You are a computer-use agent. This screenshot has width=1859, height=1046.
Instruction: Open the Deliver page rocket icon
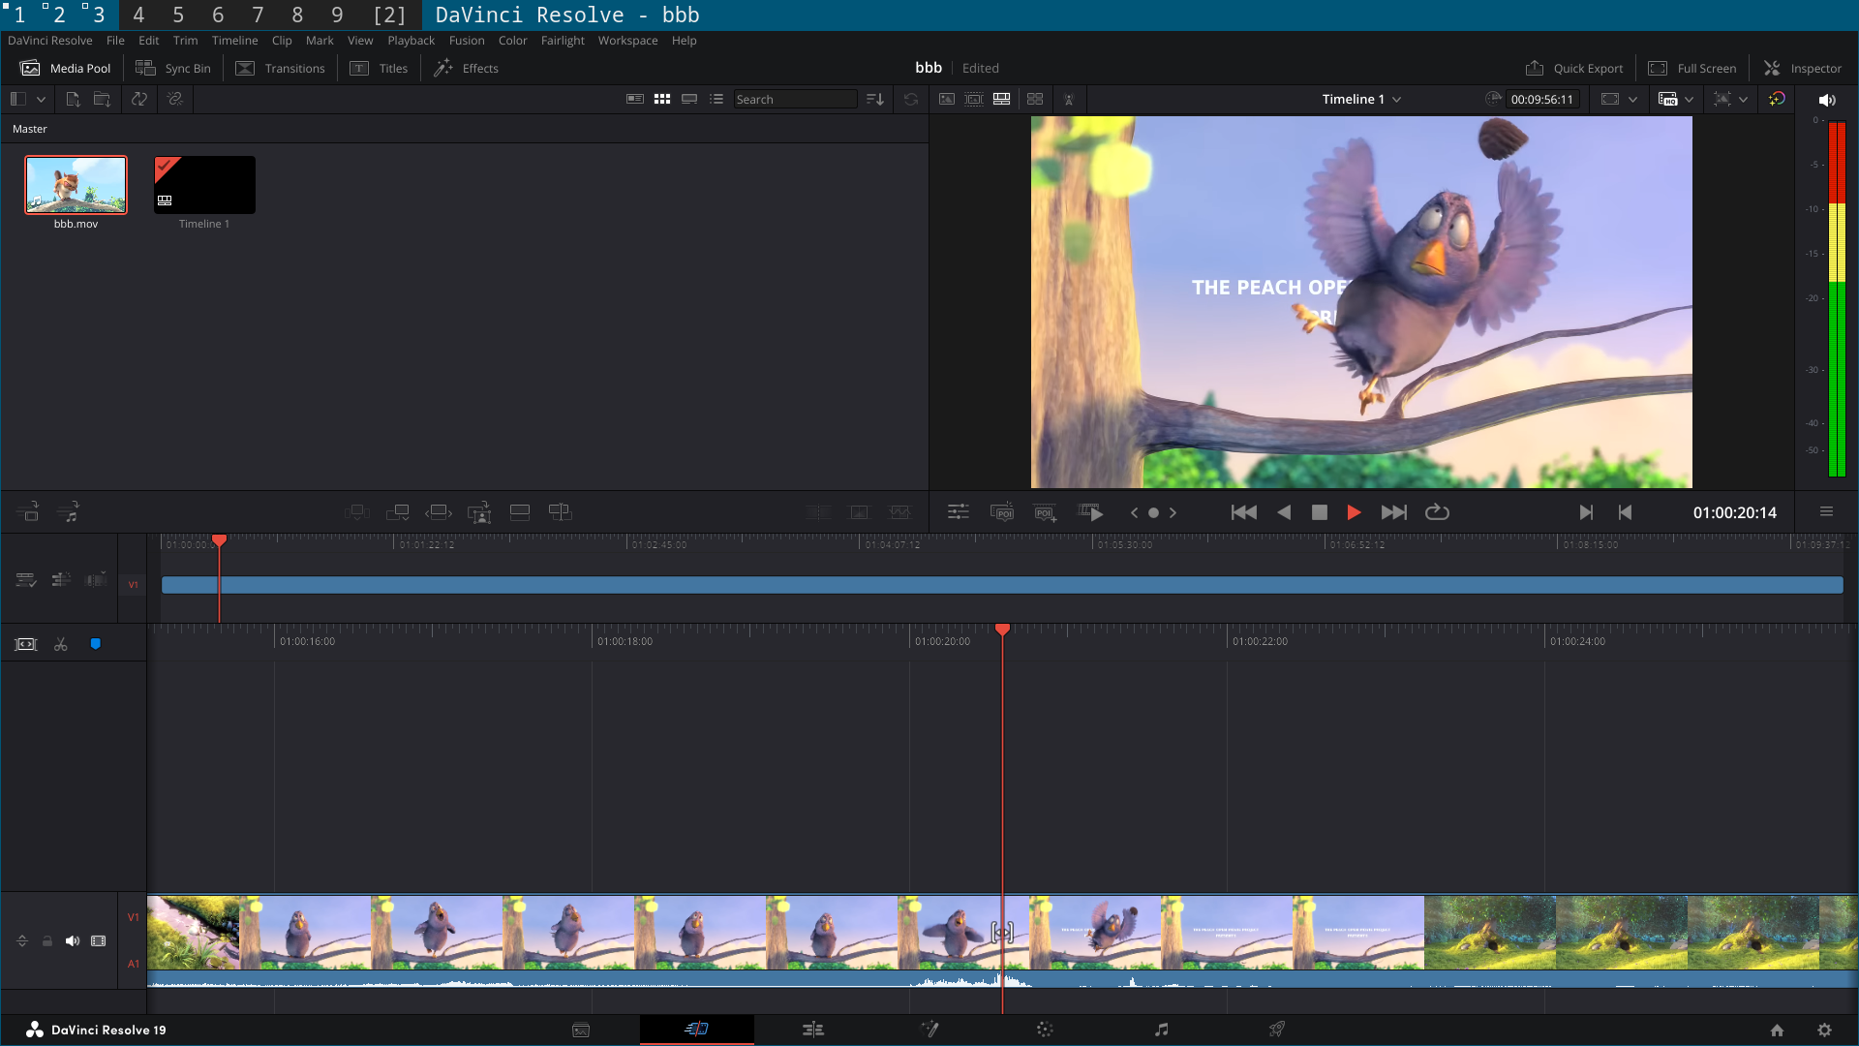(x=1277, y=1029)
